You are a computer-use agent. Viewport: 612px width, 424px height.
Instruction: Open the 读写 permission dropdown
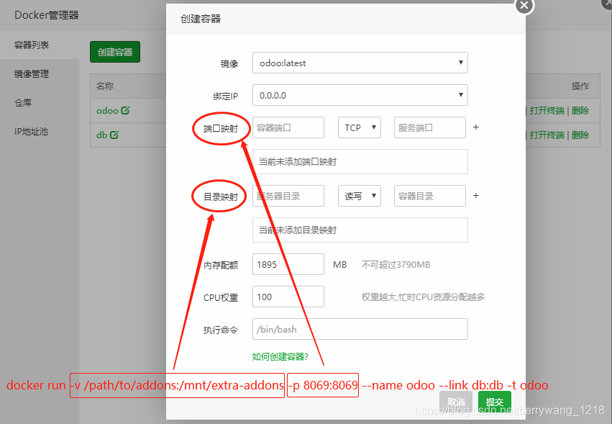(360, 197)
